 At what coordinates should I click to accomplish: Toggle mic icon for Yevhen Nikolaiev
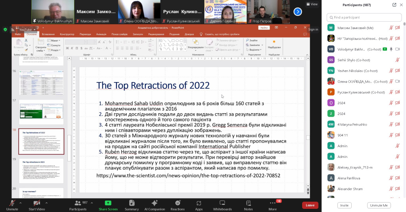pos(391,71)
